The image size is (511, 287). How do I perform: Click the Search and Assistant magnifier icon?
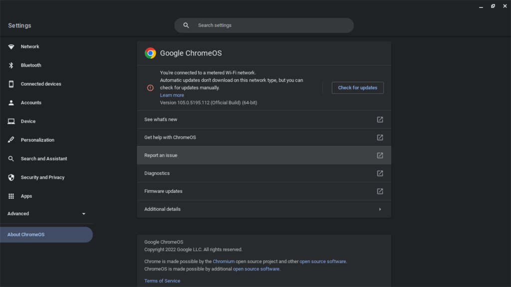[11, 159]
